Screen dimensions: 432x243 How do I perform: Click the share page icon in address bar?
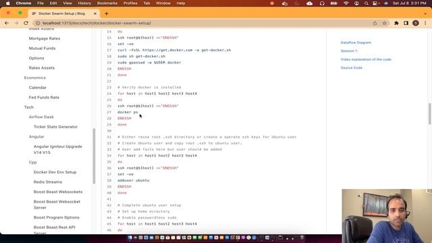click(375, 23)
